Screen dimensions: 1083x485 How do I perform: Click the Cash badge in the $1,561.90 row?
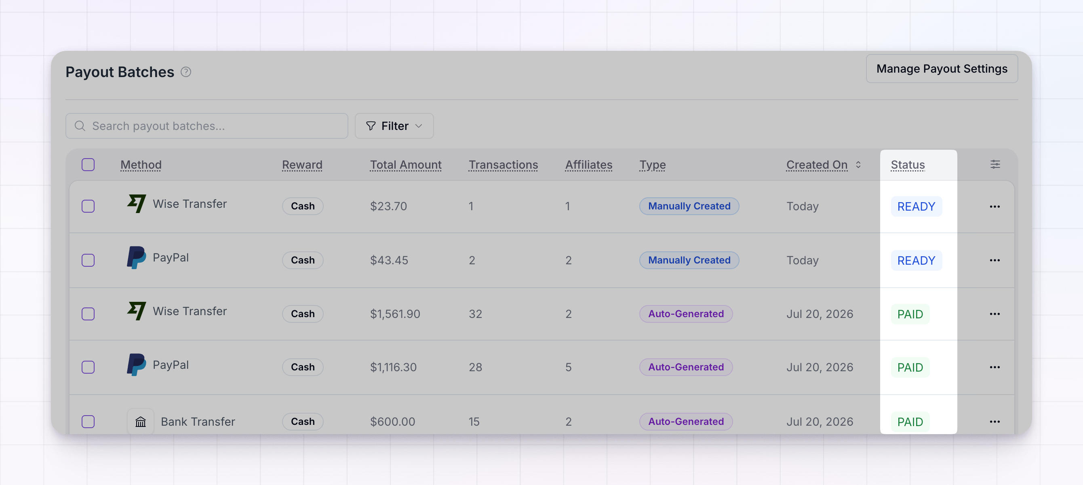303,314
